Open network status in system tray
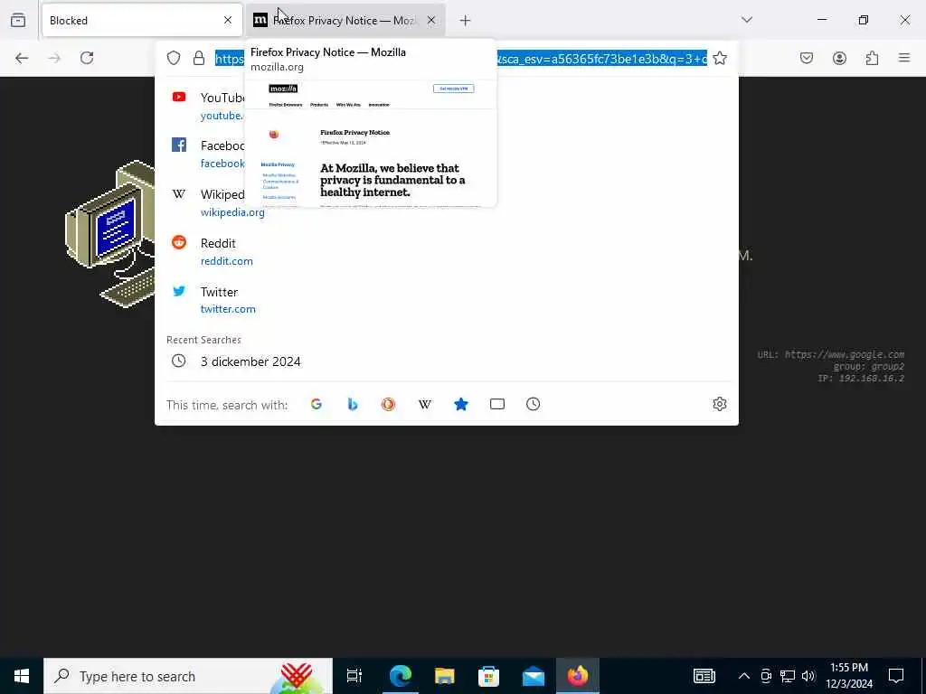The width and height of the screenshot is (926, 694). (788, 676)
